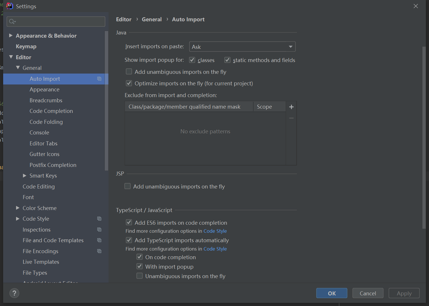Open Code Style link under TypeScript imports
Image resolution: width=429 pixels, height=306 pixels.
pyautogui.click(x=215, y=249)
